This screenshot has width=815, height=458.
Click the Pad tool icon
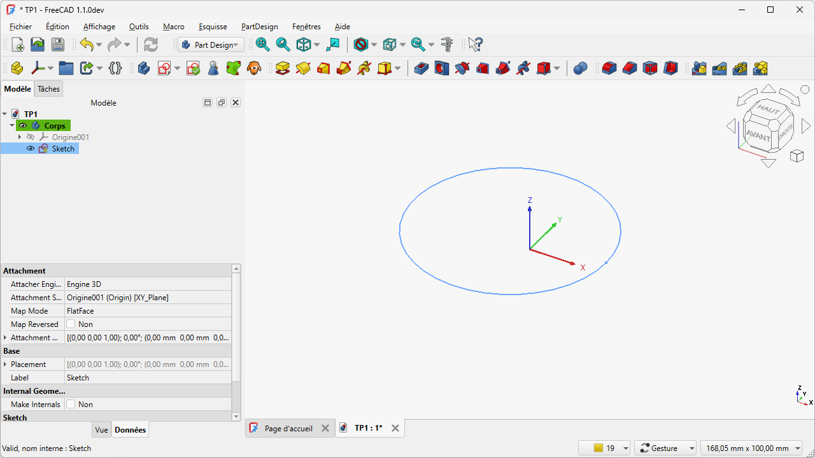click(x=283, y=68)
